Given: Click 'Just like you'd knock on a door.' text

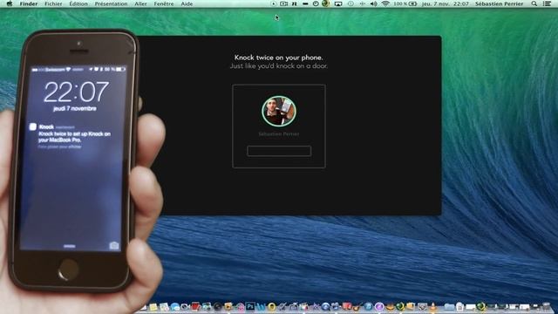Looking at the screenshot, I should coord(279,66).
